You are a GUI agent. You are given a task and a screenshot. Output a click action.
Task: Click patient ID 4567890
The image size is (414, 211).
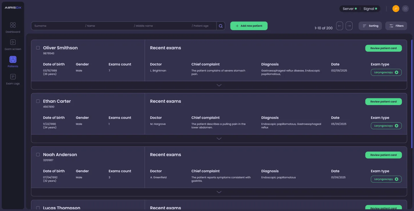(x=49, y=107)
